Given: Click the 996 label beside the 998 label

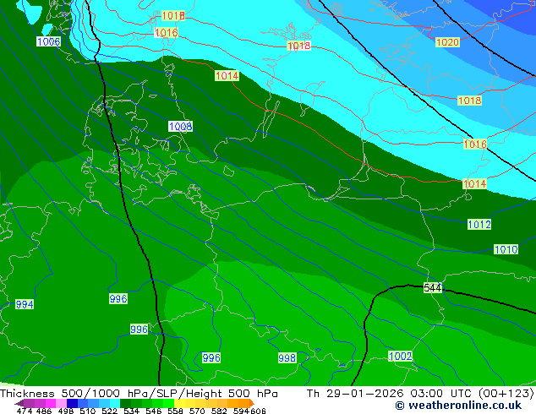Looking at the screenshot, I should click(211, 357).
